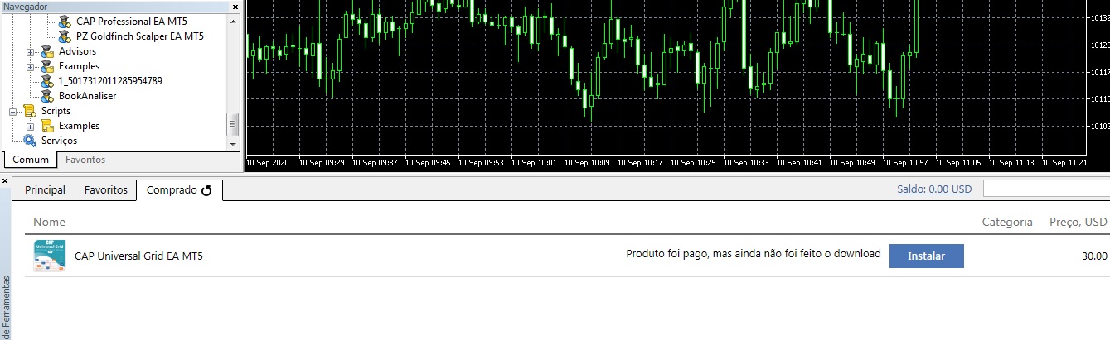Image resolution: width=1110 pixels, height=340 pixels.
Task: Expand the Examples folder below Advisors
Action: [x=31, y=66]
